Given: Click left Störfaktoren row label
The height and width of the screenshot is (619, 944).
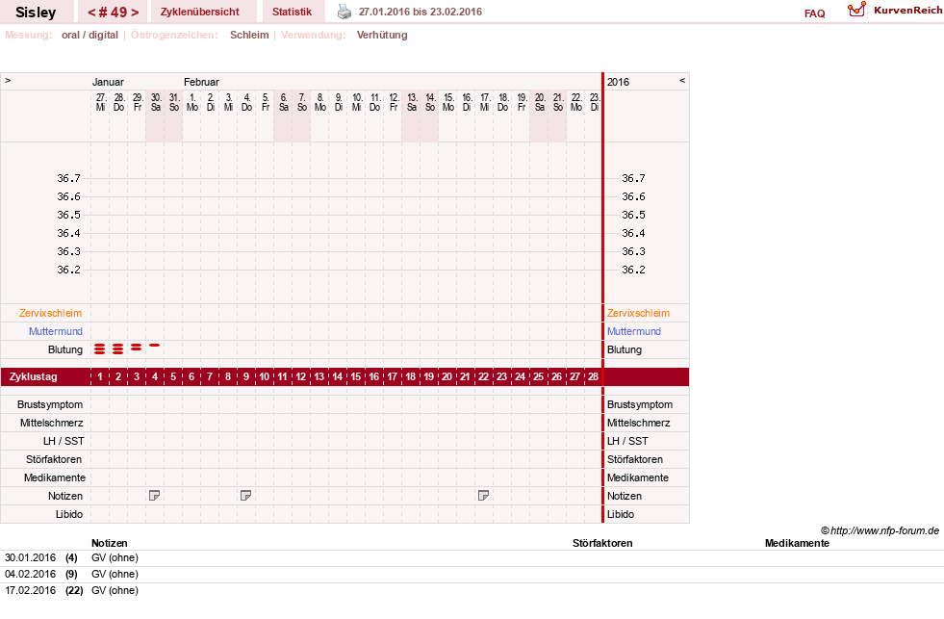Looking at the screenshot, I should (54, 459).
